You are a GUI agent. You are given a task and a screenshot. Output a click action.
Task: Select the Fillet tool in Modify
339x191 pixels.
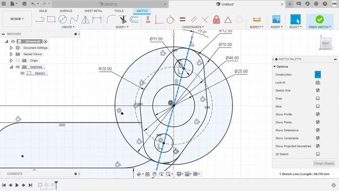(111, 20)
